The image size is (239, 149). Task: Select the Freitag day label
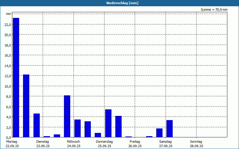(x=135, y=142)
